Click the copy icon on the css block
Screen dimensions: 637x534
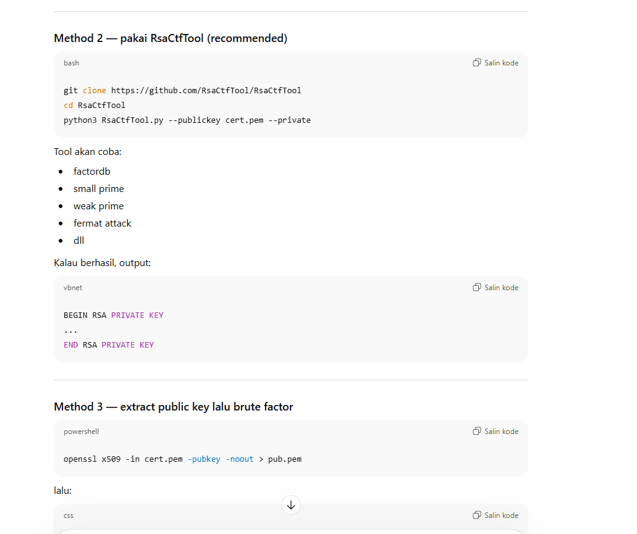(x=477, y=515)
